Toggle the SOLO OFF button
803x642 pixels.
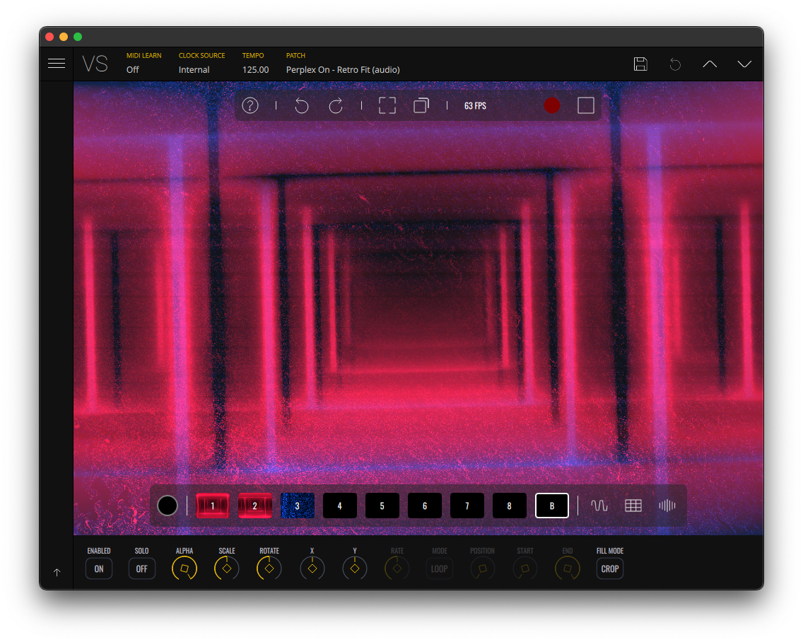coord(142,568)
